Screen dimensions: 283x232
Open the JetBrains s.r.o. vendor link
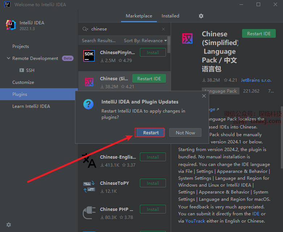coord(256,80)
